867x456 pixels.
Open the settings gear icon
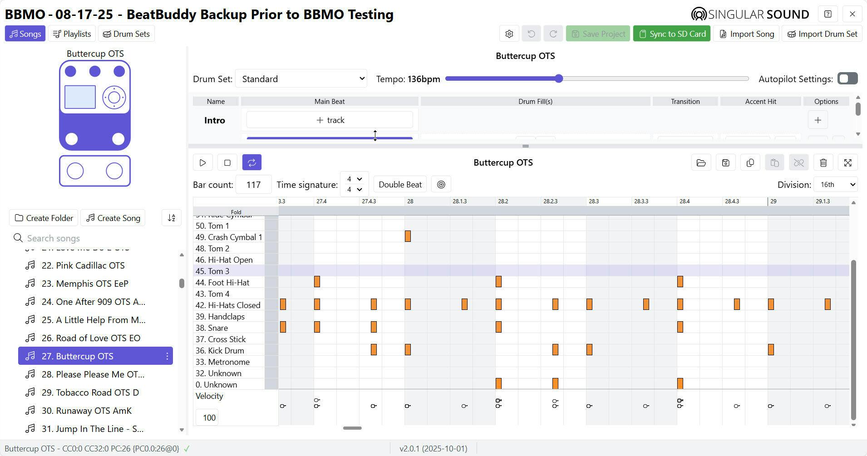point(509,34)
